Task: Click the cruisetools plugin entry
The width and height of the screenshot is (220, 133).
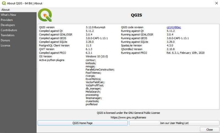Action: [92, 101]
